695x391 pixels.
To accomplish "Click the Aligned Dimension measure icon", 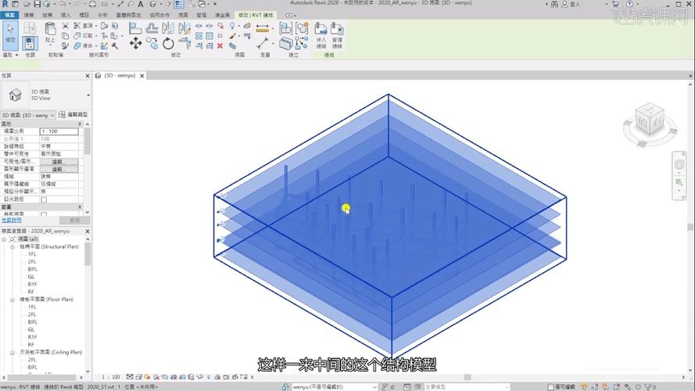I will pos(263,29).
